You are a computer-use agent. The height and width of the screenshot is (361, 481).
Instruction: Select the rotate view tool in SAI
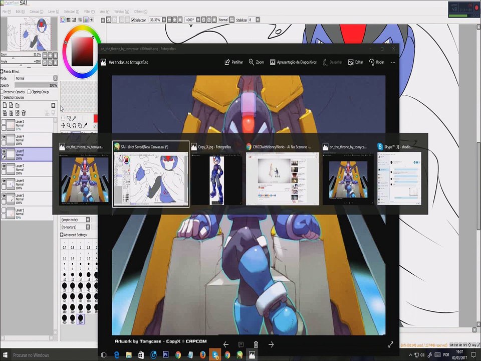point(74,125)
